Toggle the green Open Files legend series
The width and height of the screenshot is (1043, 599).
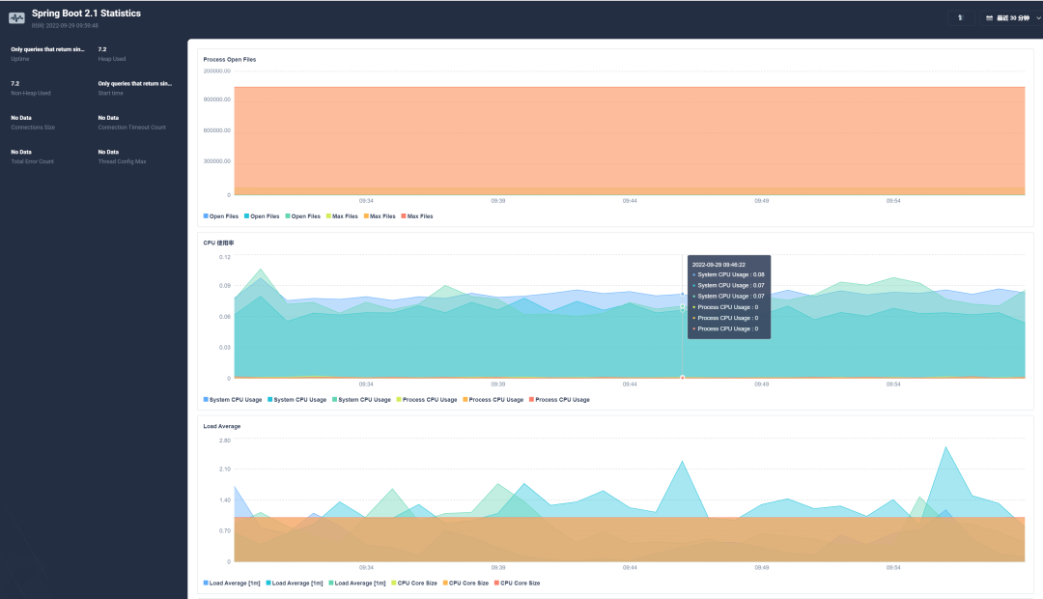click(302, 216)
